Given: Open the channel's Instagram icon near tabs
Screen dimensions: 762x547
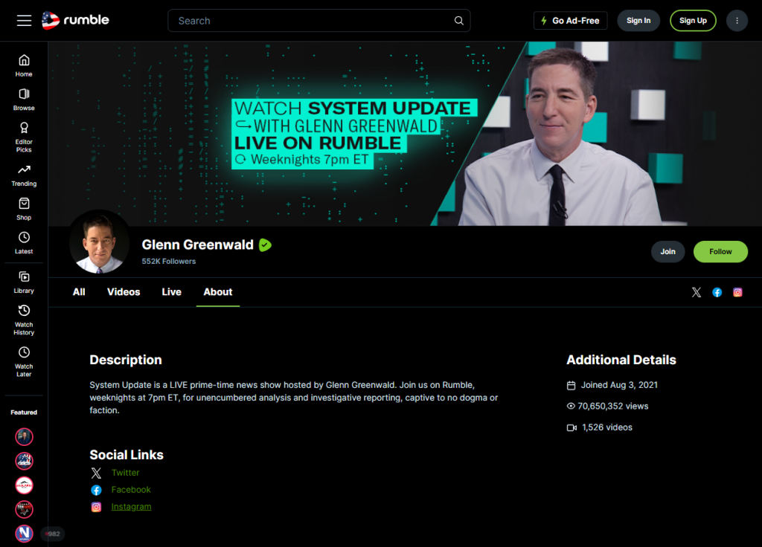Looking at the screenshot, I should click(737, 292).
